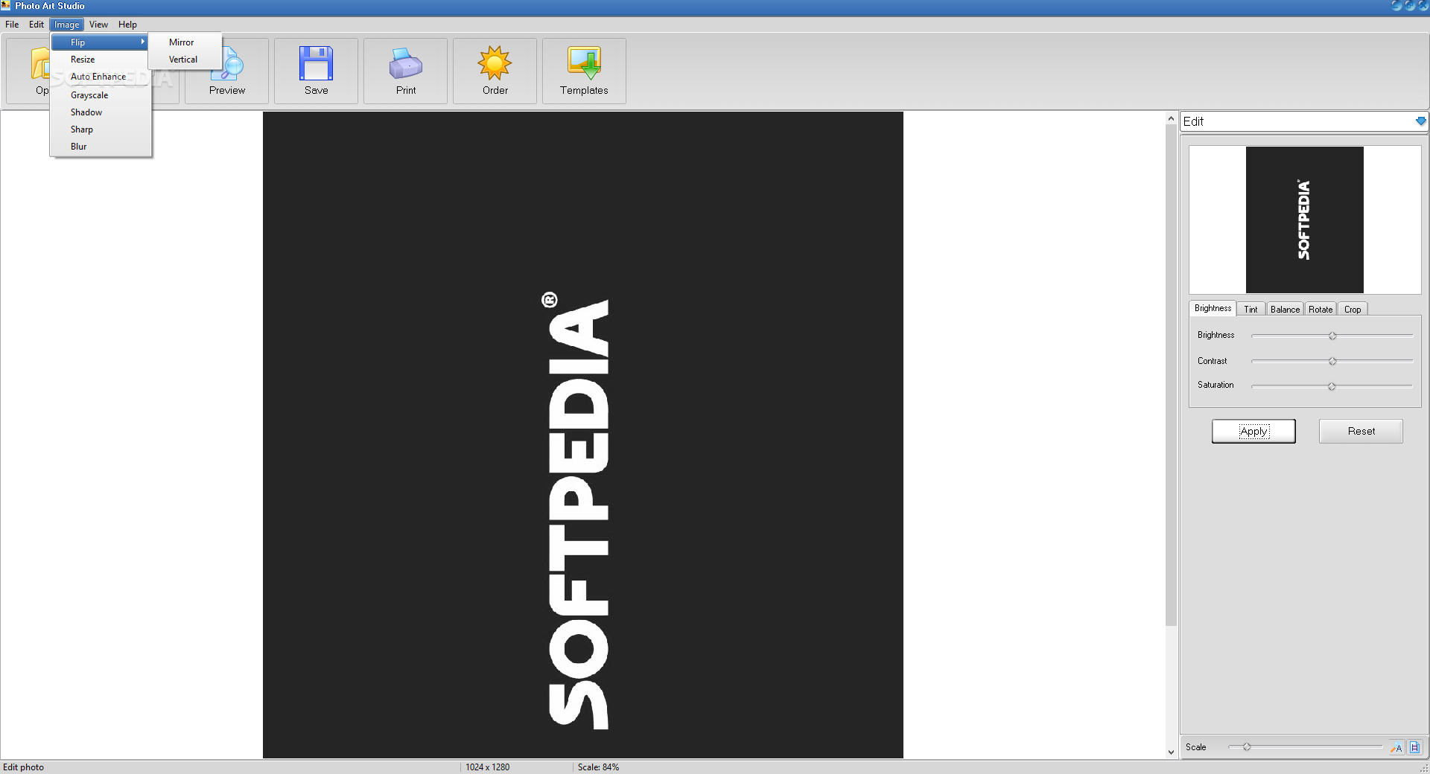Screen dimensions: 1430x774
Task: Click the main Softpedia image on the canvas
Action: click(582, 435)
